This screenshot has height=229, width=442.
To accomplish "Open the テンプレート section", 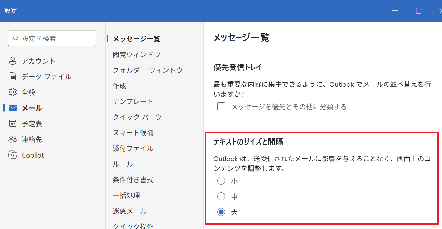I will [133, 101].
